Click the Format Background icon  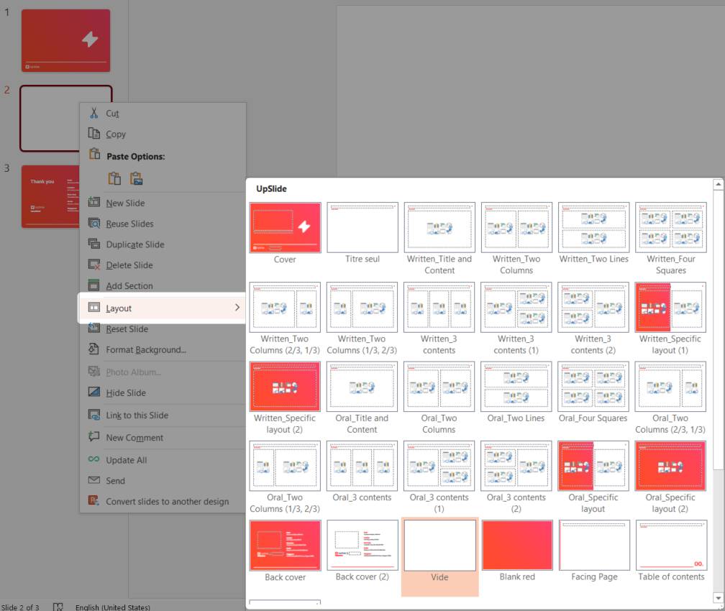pyautogui.click(x=94, y=349)
